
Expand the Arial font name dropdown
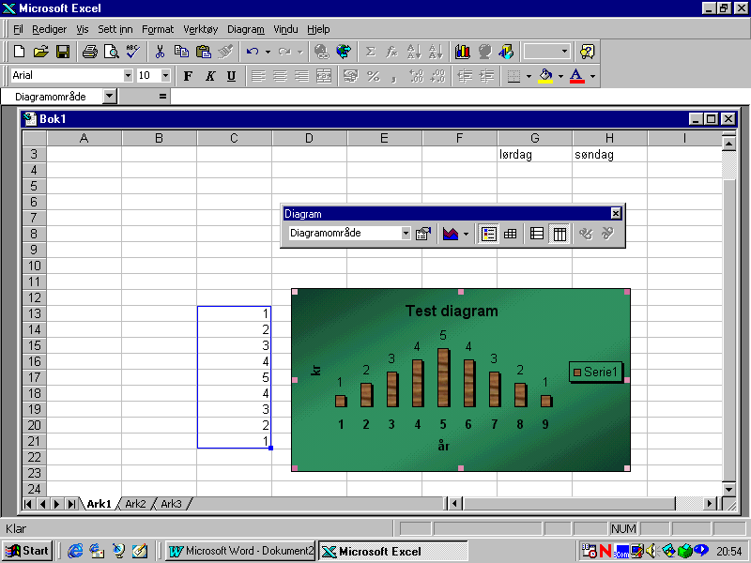coord(128,76)
